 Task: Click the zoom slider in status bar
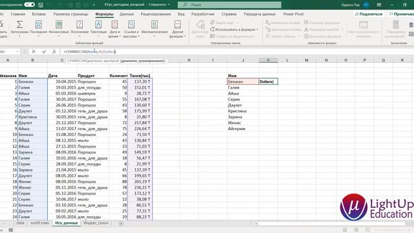pos(393,230)
